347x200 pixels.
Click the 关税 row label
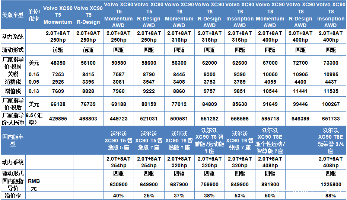point(13,74)
